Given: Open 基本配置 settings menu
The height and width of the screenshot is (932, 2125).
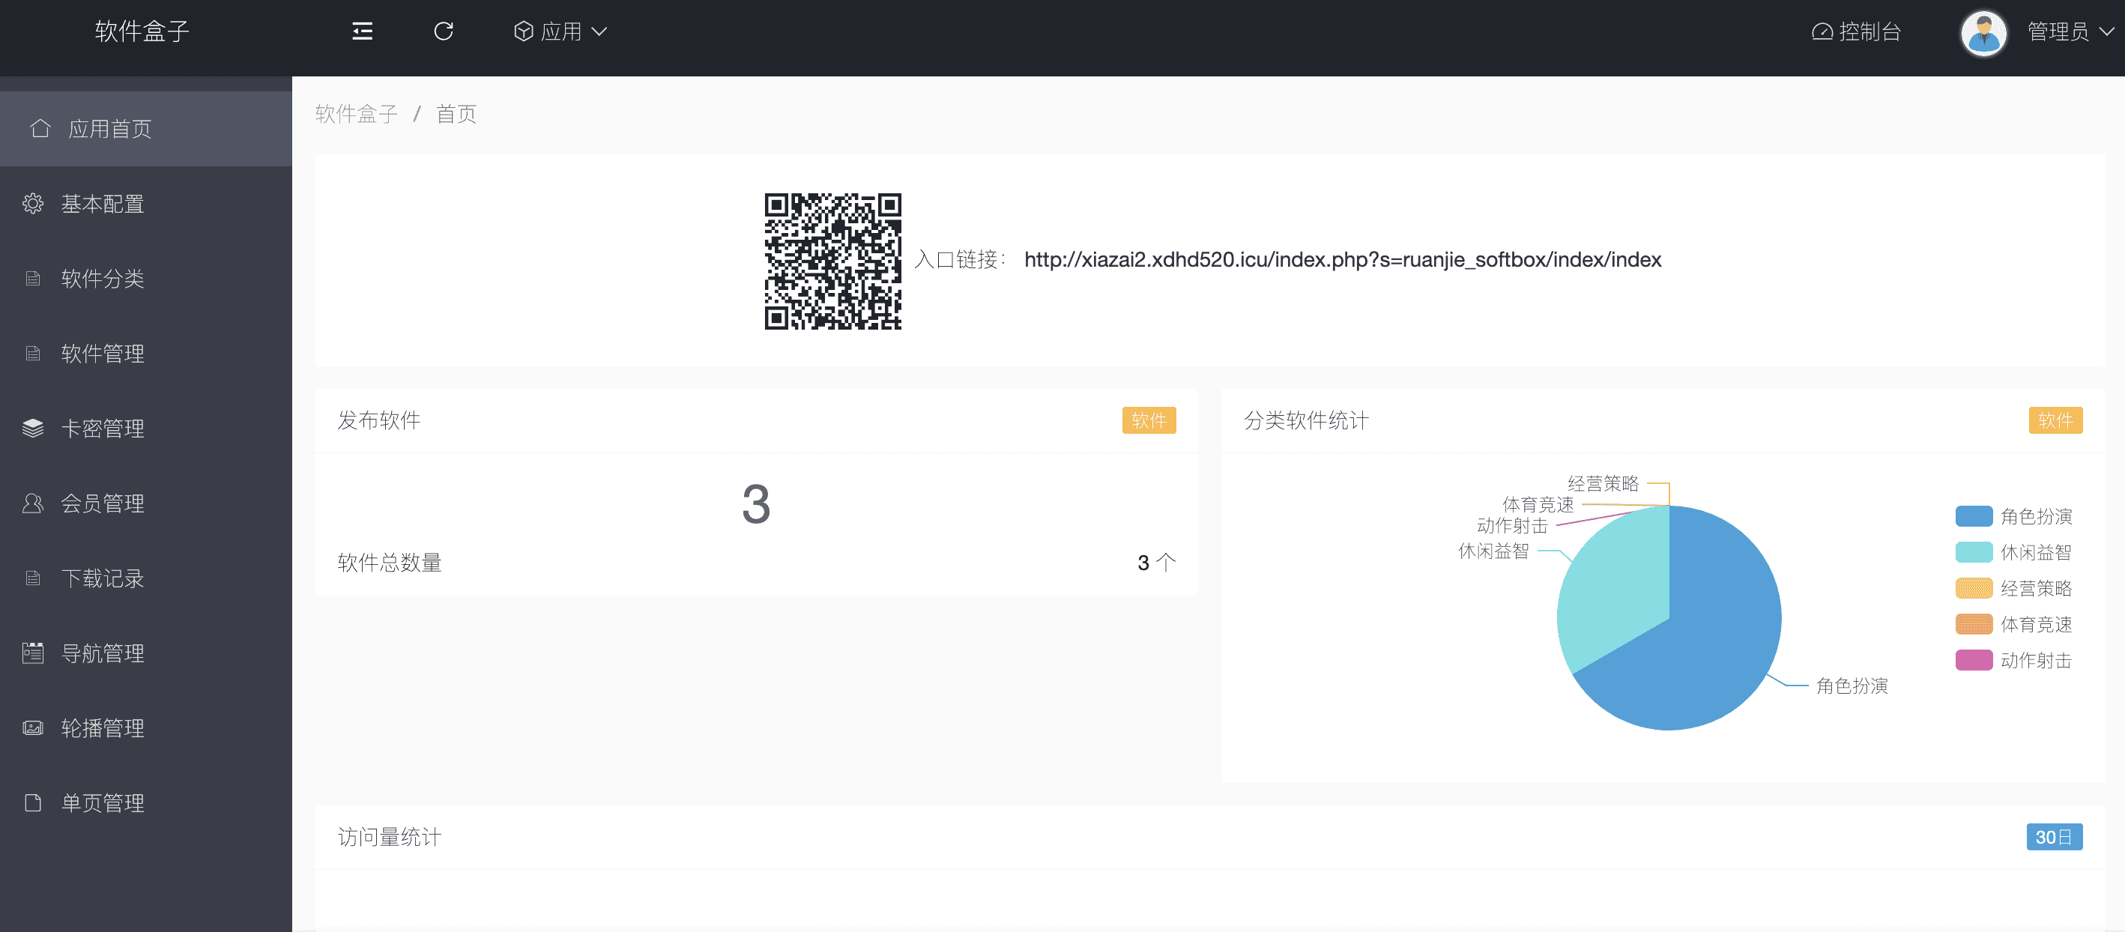Looking at the screenshot, I should click(146, 204).
